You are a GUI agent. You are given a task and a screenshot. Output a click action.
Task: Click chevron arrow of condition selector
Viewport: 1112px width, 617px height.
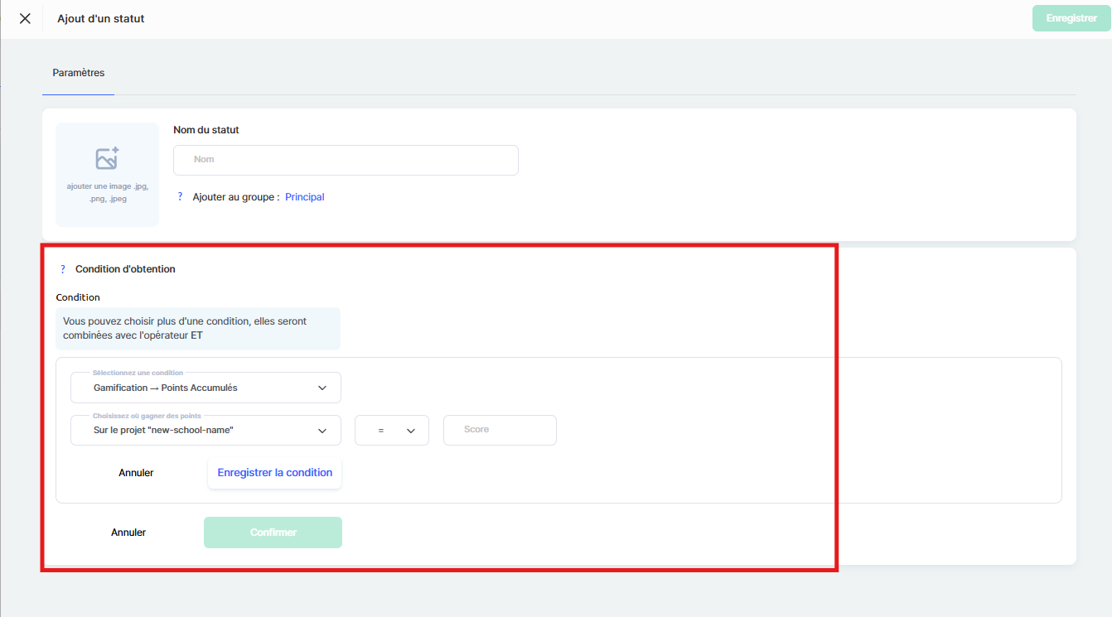coord(322,388)
